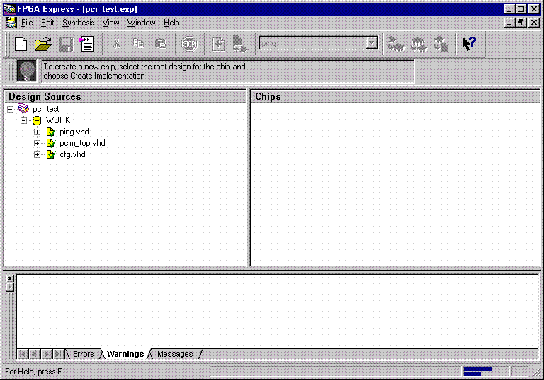544x380 pixels.
Task: Click the New project icon
Action: 21,44
